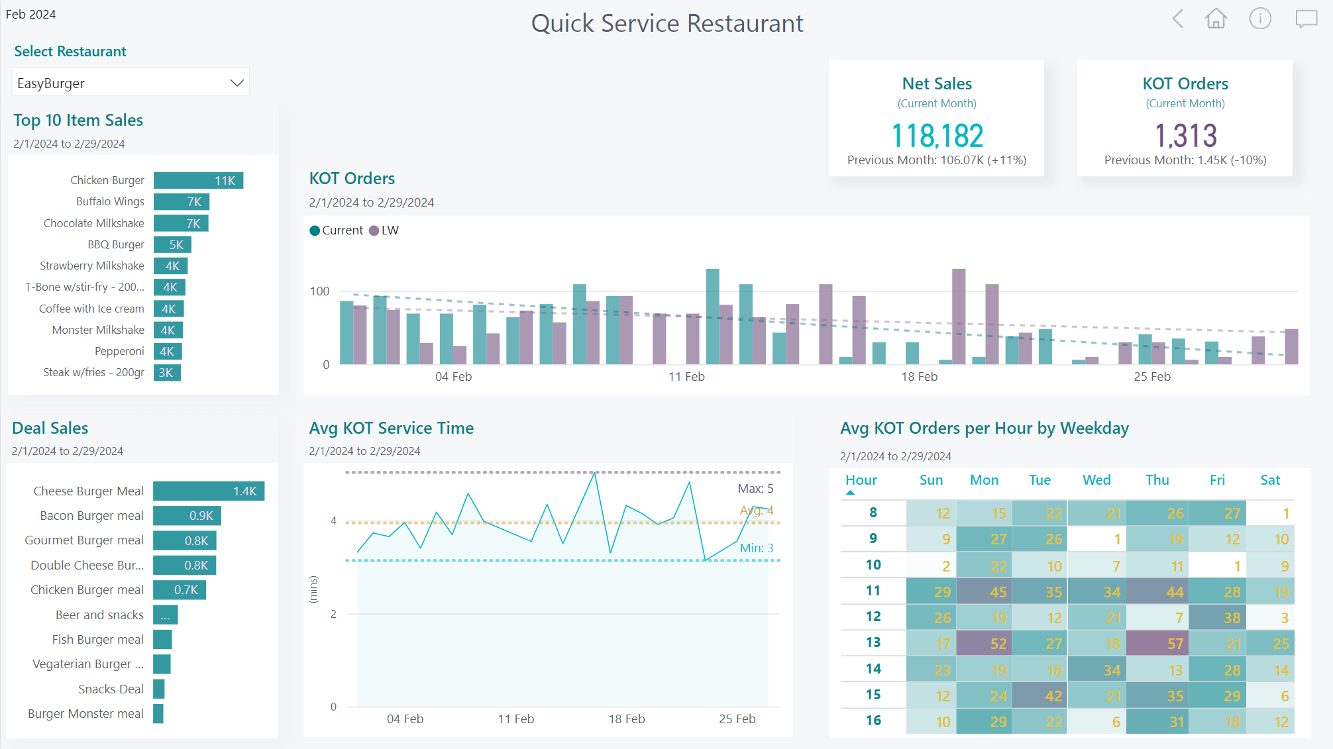This screenshot has height=749, width=1333.
Task: Select the Buffalo Wings 7K bar
Action: [x=182, y=201]
